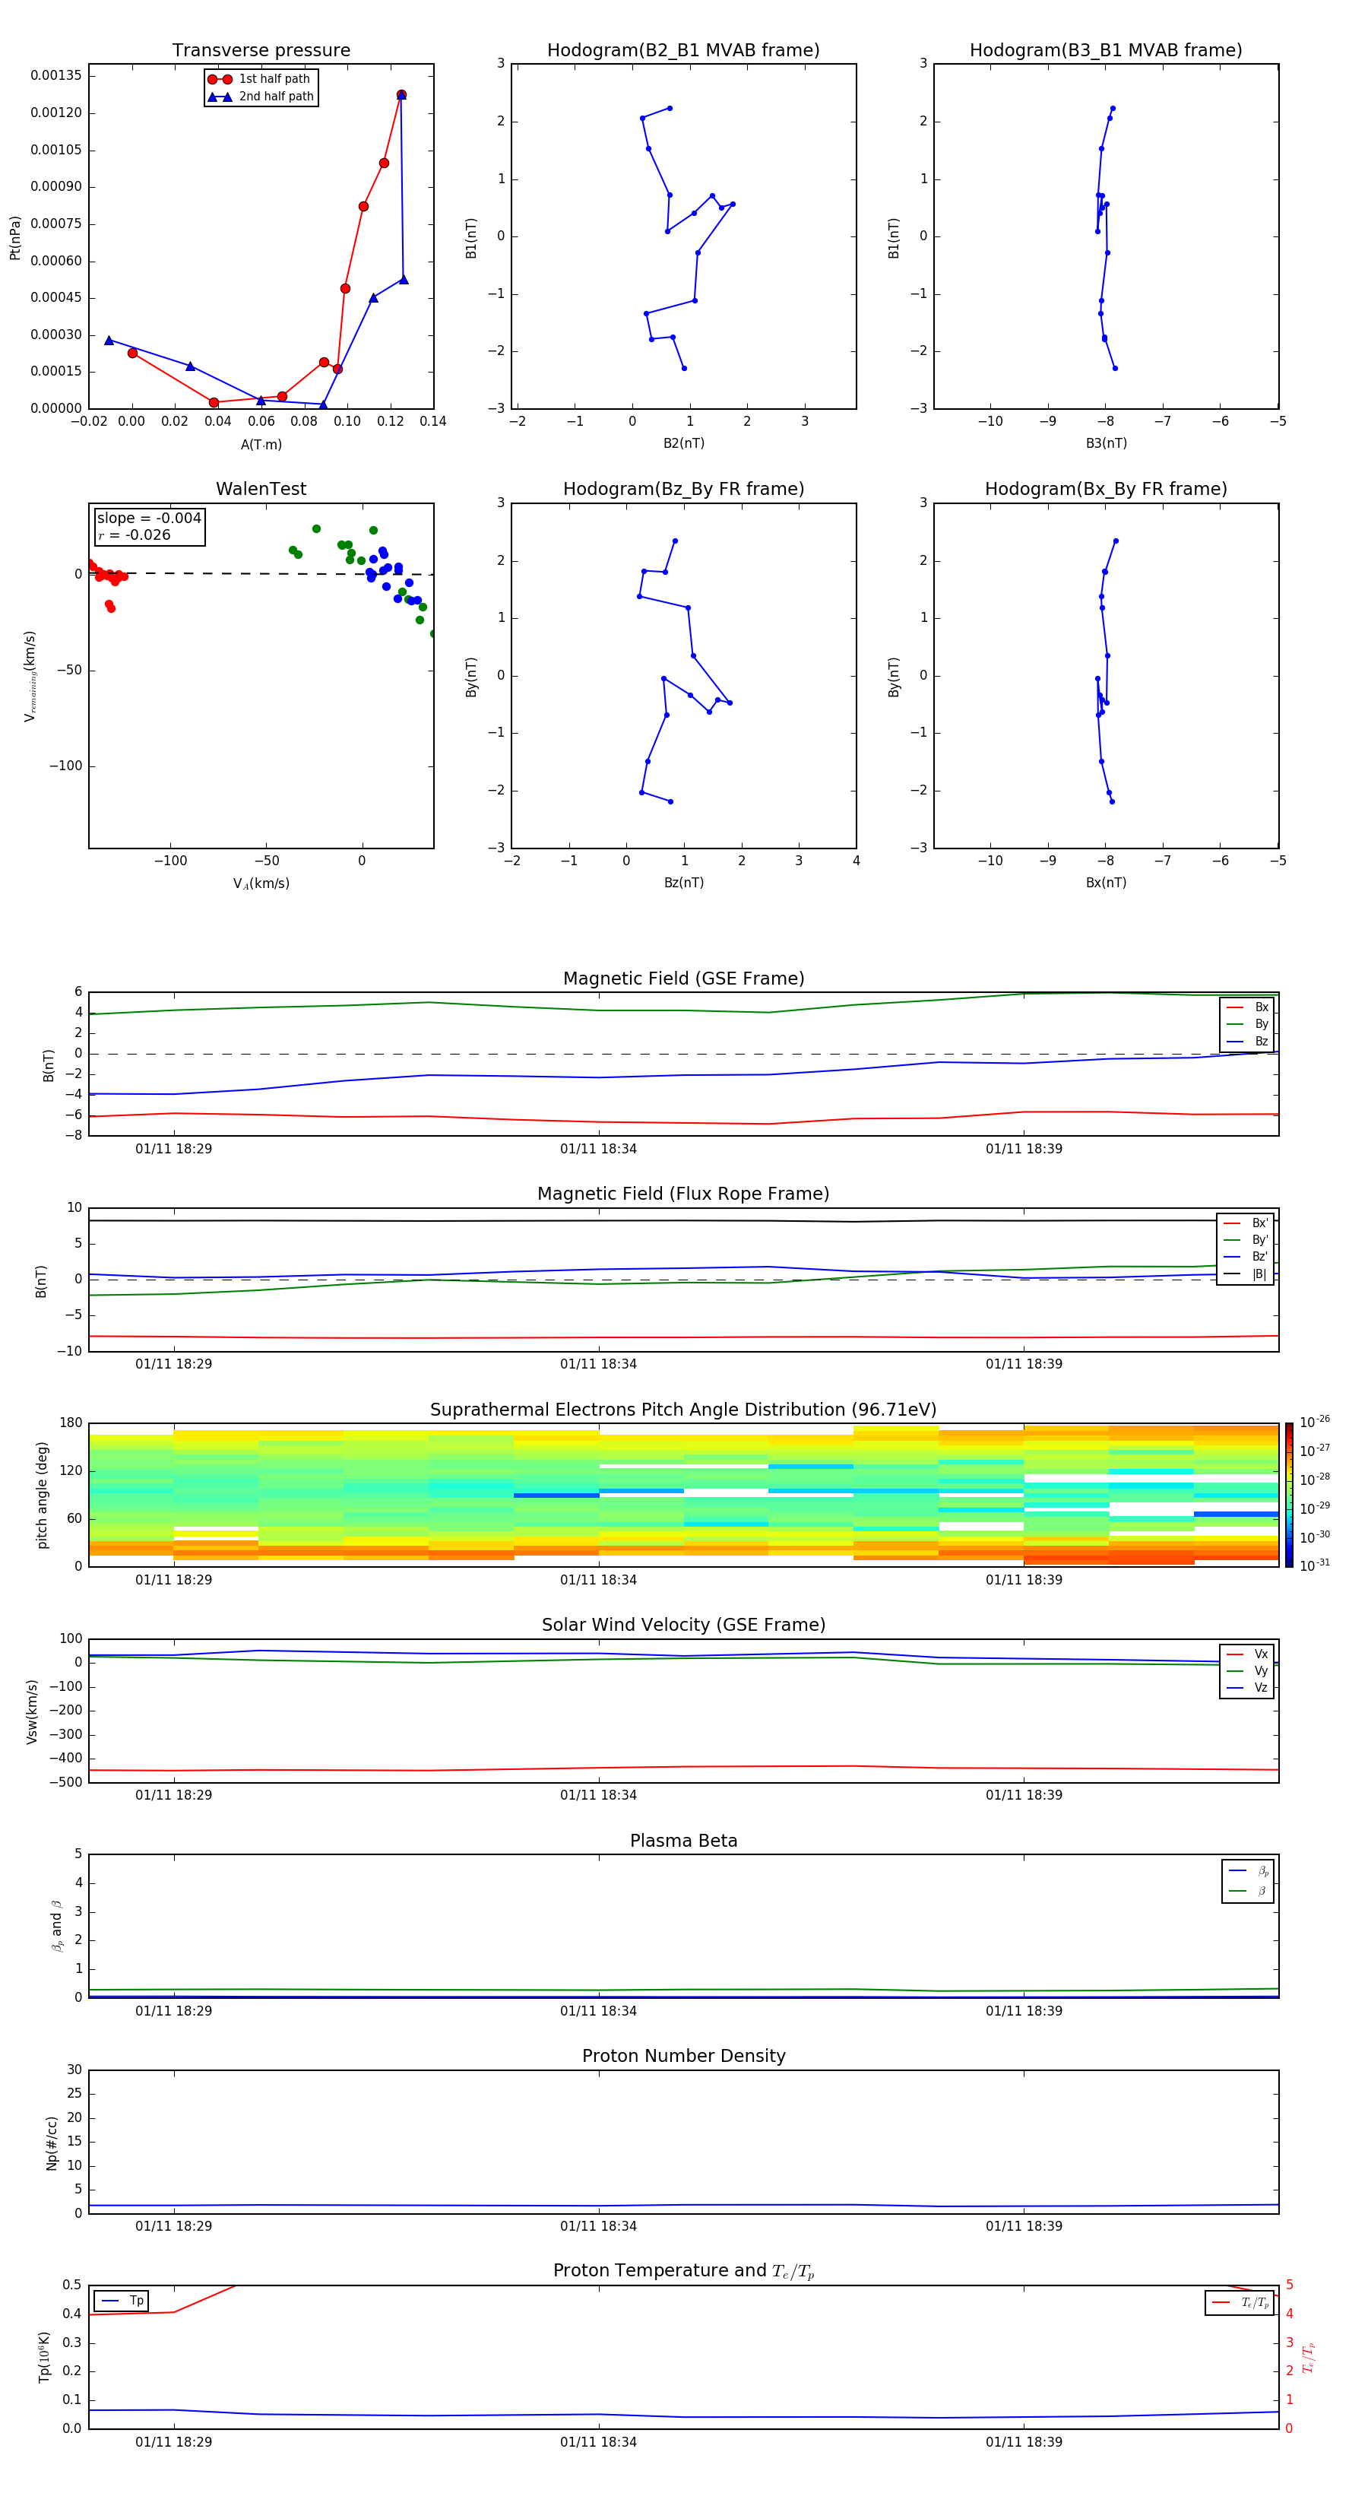Select the Vy legend entry

pyautogui.click(x=1247, y=1670)
